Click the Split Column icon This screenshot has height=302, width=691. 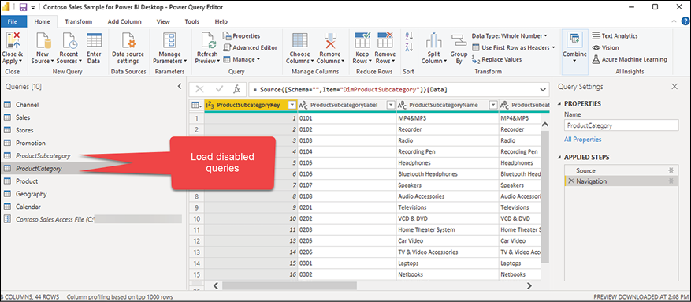pos(433,40)
